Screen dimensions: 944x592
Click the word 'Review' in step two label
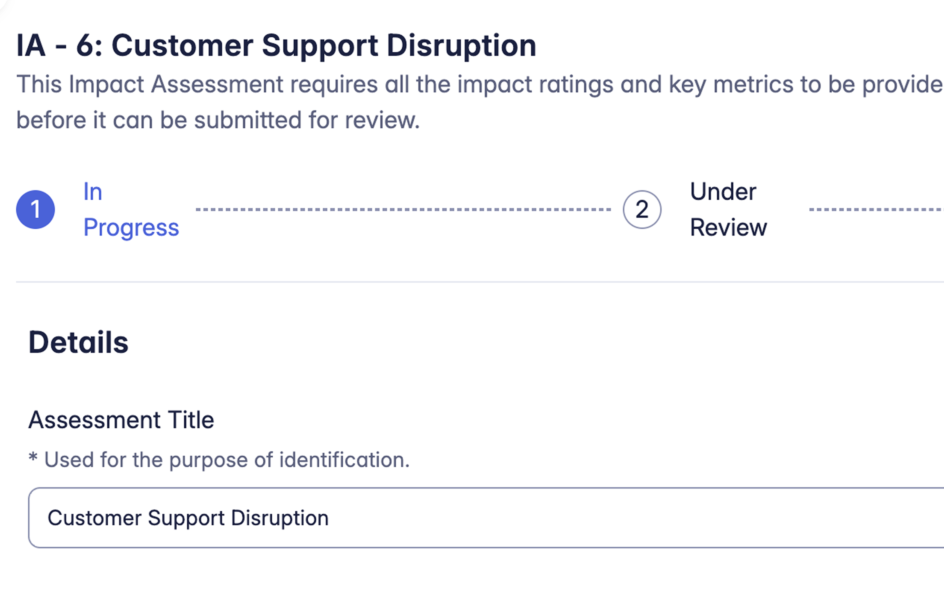coord(728,227)
